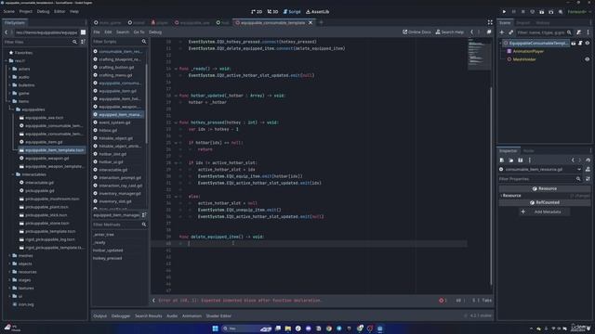Collapse the interactables folder
595x334 pixels.
click(x=13, y=174)
